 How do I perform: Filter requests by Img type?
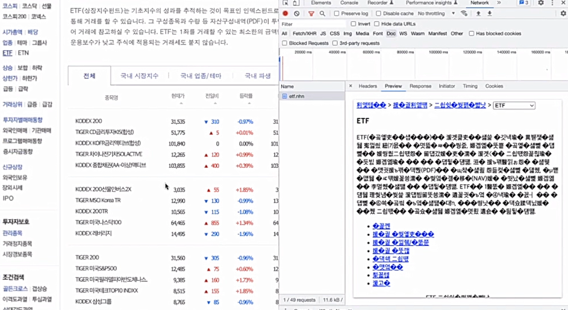[x=348, y=33]
